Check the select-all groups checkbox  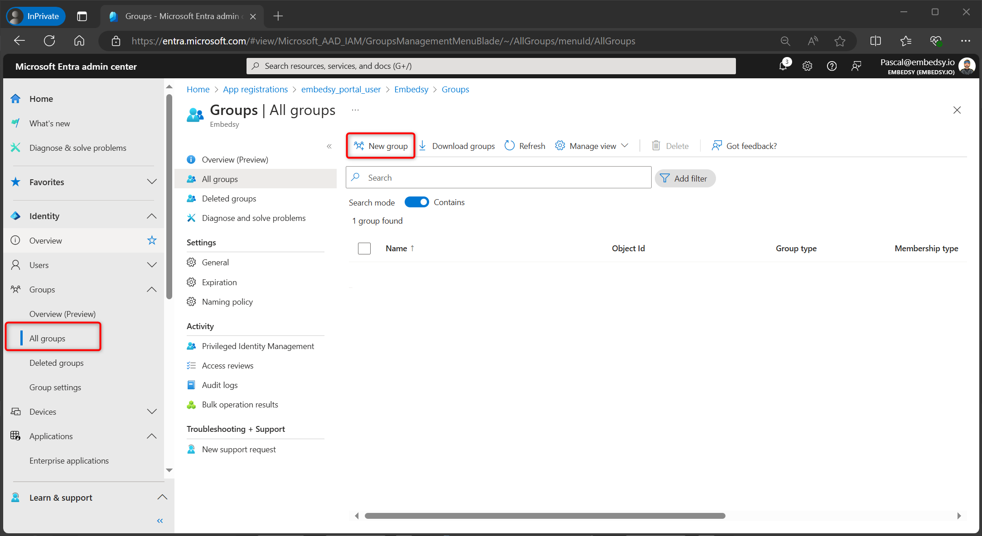click(364, 249)
